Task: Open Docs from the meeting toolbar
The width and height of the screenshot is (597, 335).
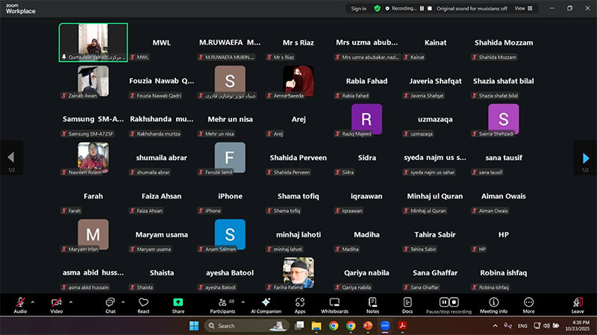Action: 407,304
